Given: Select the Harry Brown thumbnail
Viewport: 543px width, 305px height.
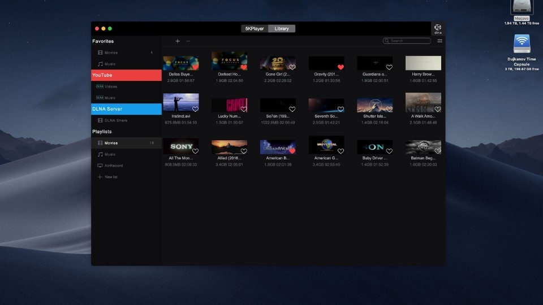Looking at the screenshot, I should tap(423, 63).
